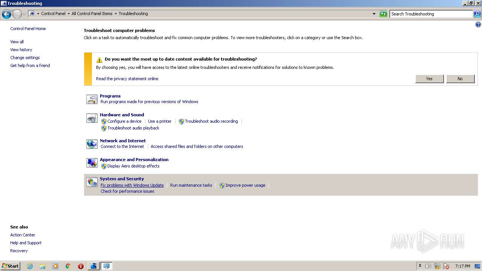The image size is (482, 271).
Task: Open Troubleshoot audio recording link
Action: coord(211,121)
